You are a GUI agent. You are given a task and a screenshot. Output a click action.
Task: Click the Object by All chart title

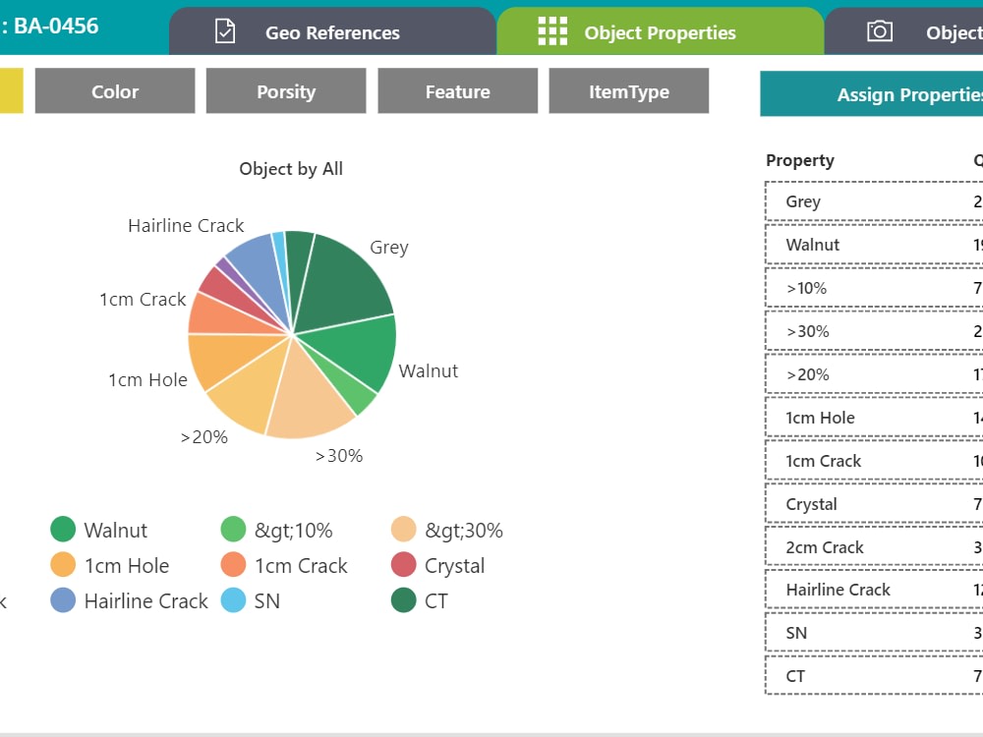pos(291,169)
